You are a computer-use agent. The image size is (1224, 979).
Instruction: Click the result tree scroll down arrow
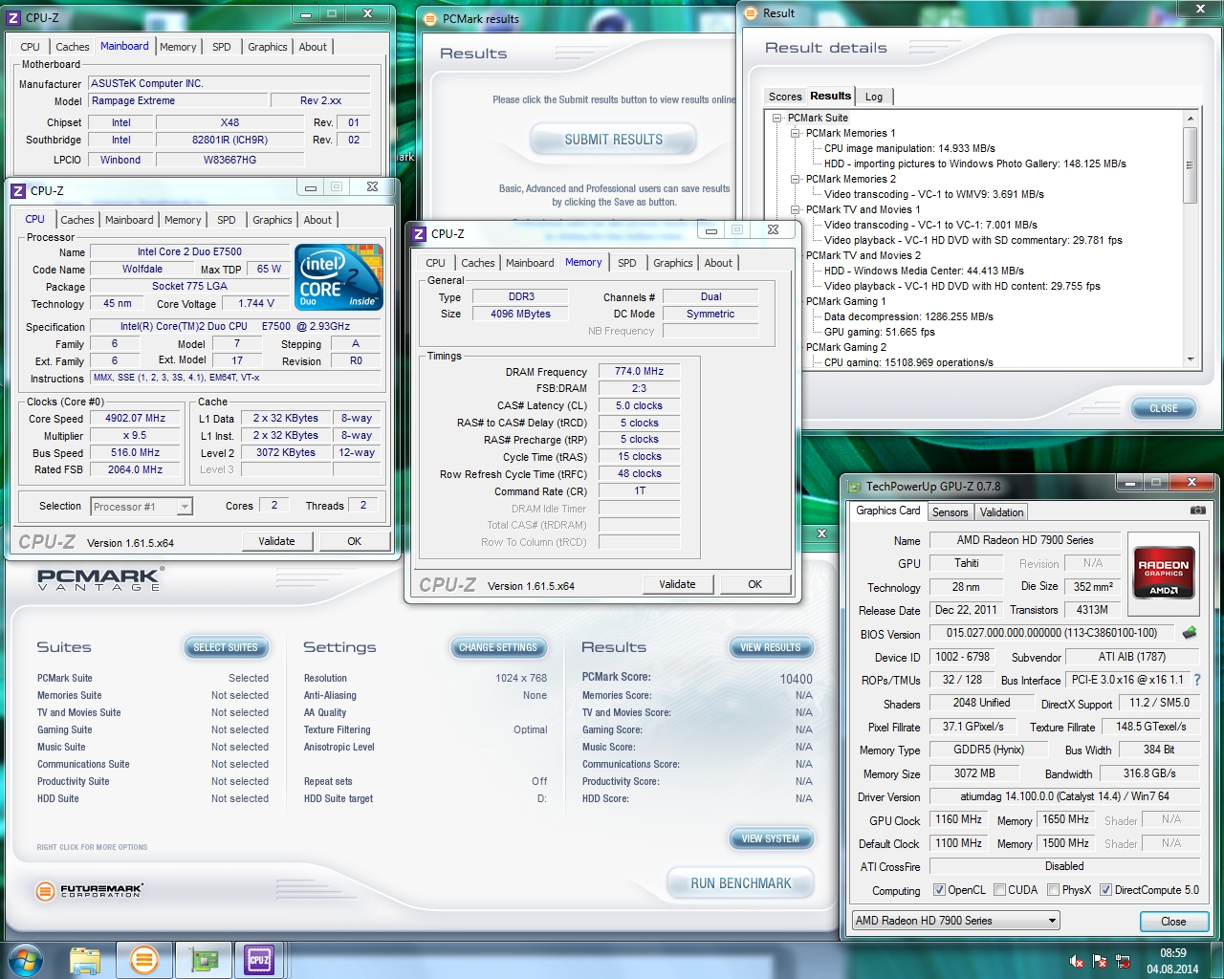[x=1191, y=359]
